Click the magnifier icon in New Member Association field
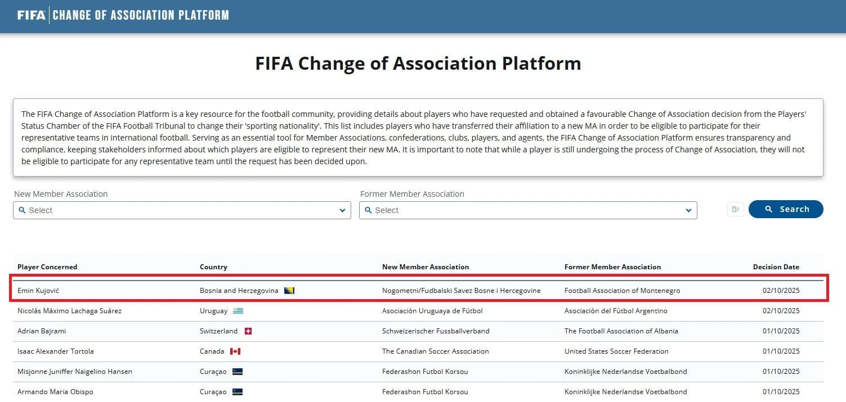The height and width of the screenshot is (402, 846). click(22, 210)
